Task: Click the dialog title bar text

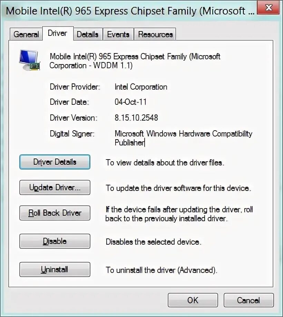Action: pos(130,11)
